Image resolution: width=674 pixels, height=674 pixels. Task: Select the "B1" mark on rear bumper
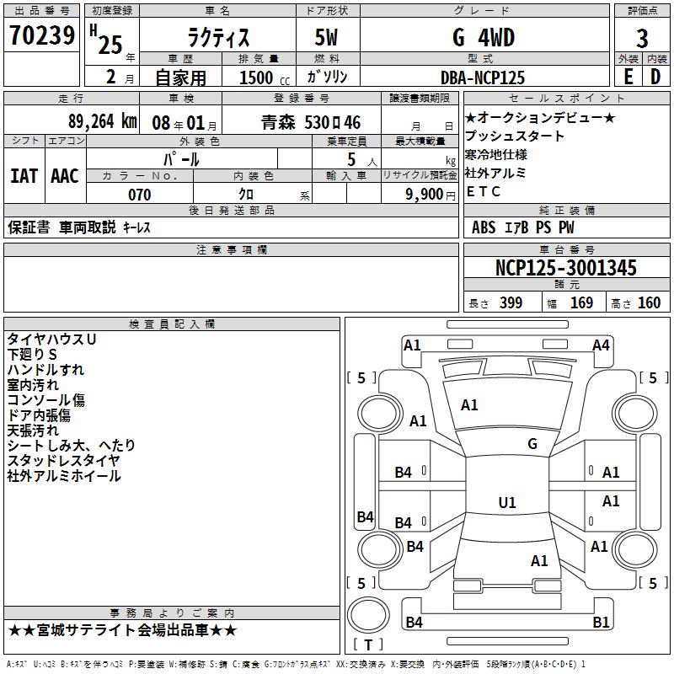pyautogui.click(x=601, y=622)
